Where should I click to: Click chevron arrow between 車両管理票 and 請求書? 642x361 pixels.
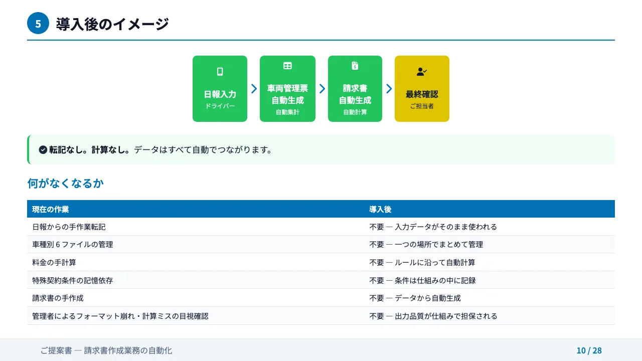click(x=322, y=89)
